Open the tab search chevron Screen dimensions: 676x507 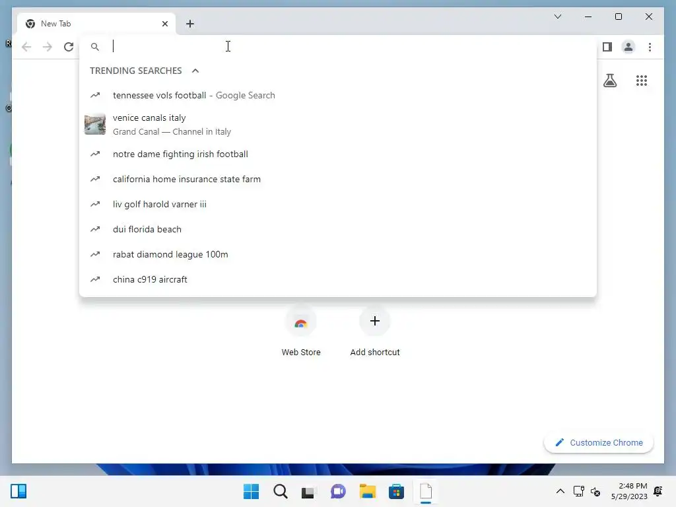pos(557,17)
